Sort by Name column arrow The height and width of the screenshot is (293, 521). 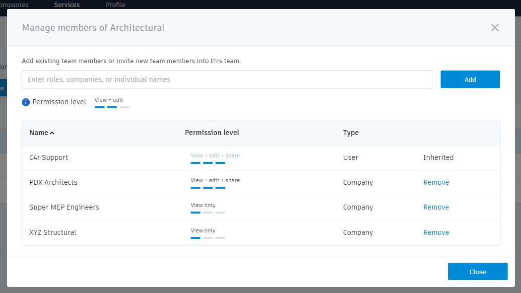point(52,133)
